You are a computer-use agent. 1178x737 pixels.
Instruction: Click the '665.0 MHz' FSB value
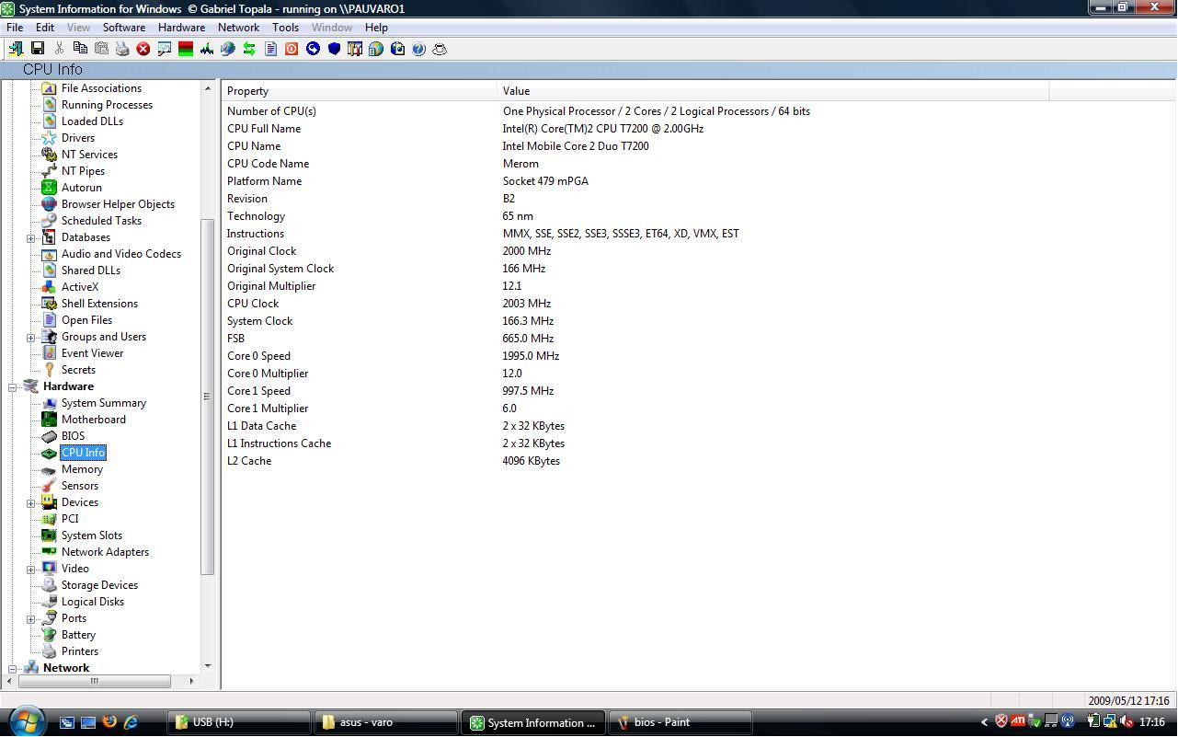tap(528, 339)
